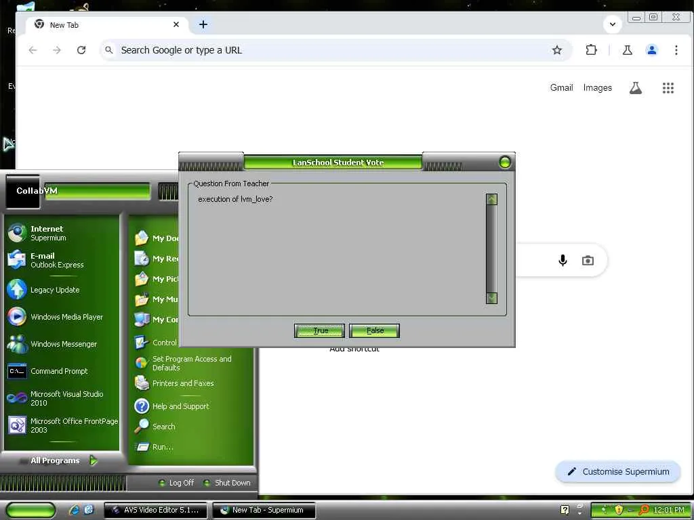Click the green round button on the LanSchool title bar
The image size is (694, 520).
coord(504,162)
